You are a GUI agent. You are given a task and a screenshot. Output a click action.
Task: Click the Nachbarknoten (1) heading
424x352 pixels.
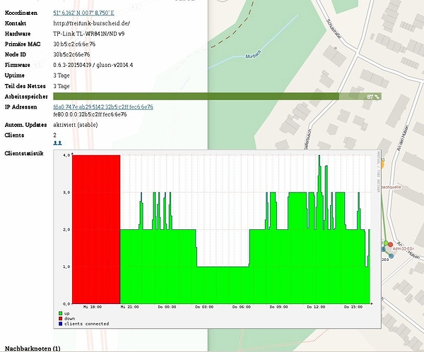[33, 348]
